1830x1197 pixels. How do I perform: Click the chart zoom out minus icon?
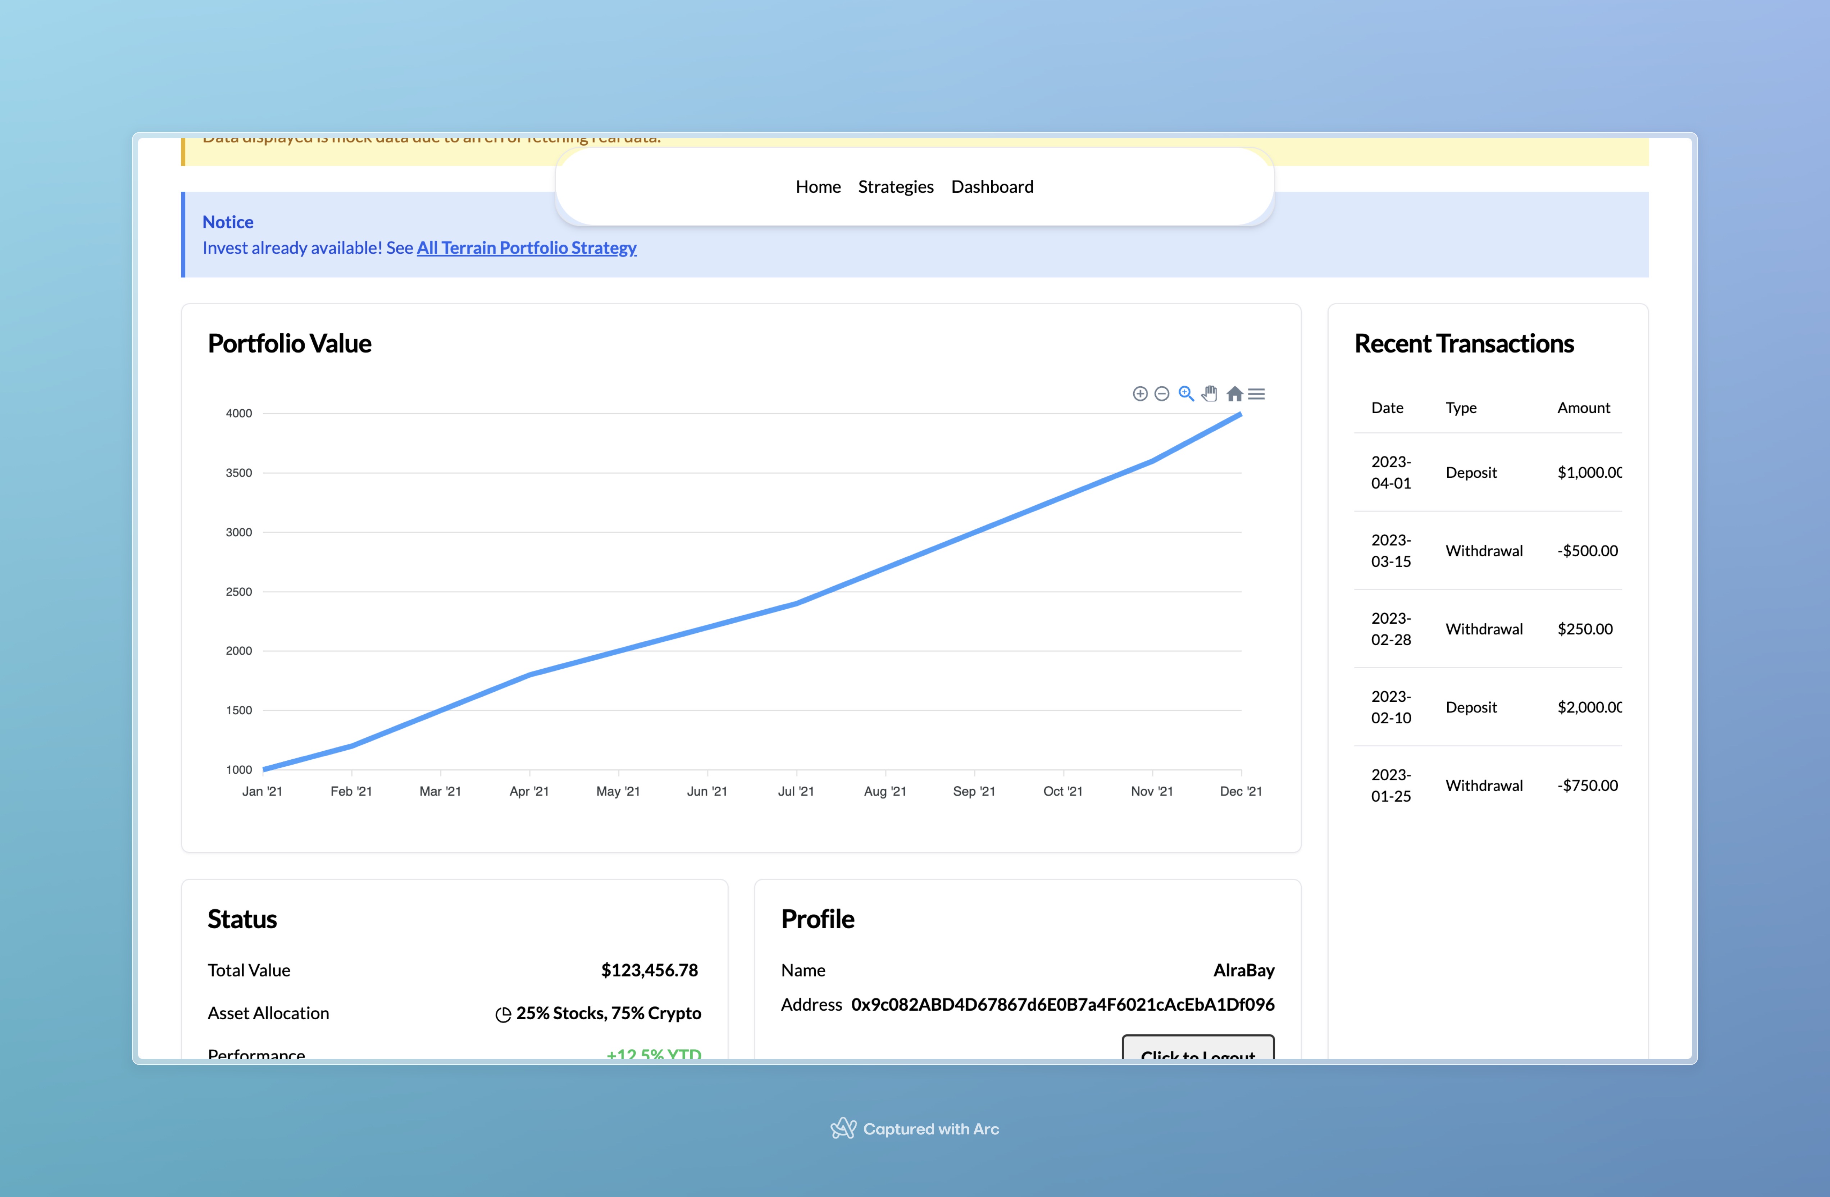pyautogui.click(x=1162, y=393)
